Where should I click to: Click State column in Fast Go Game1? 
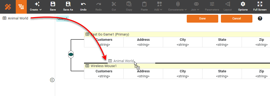coord(222,42)
